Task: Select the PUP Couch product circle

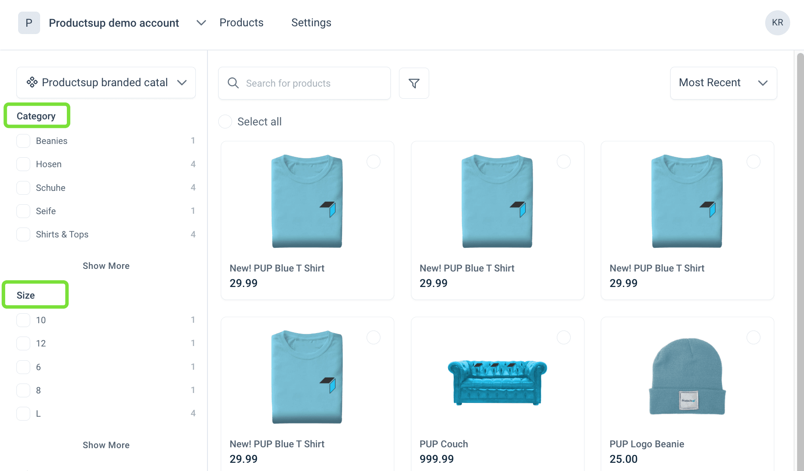Action: point(563,337)
